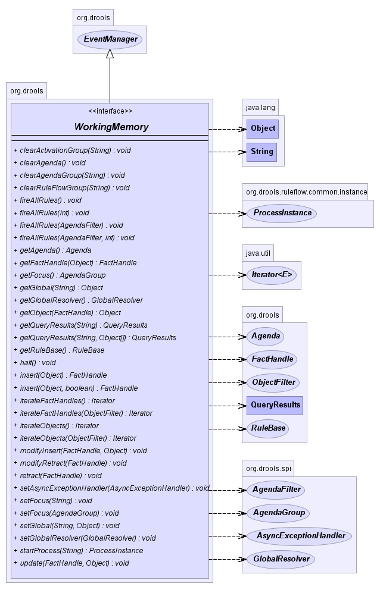This screenshot has height=593, width=380.
Task: Click the <<interface>> stereotype label
Action: pos(110,111)
